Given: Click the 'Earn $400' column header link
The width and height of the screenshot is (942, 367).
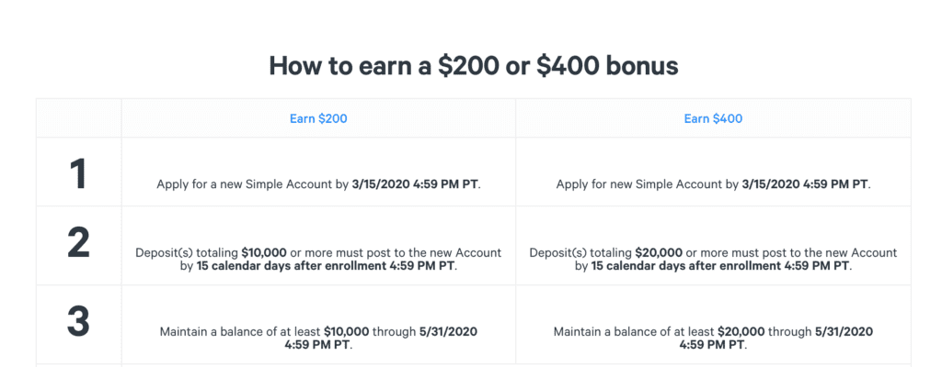Looking at the screenshot, I should click(713, 118).
